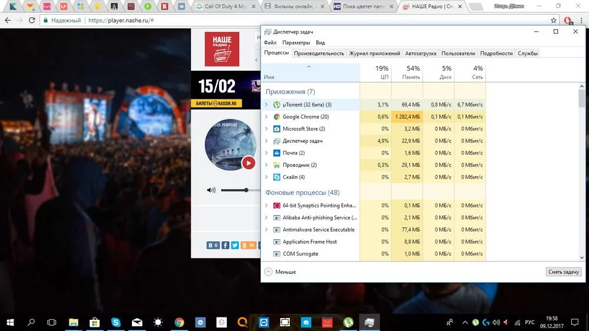
Task: Go back with Chrome's back arrow
Action: point(8,20)
